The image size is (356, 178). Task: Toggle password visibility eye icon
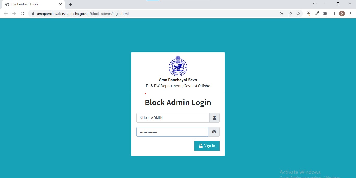[214, 132]
